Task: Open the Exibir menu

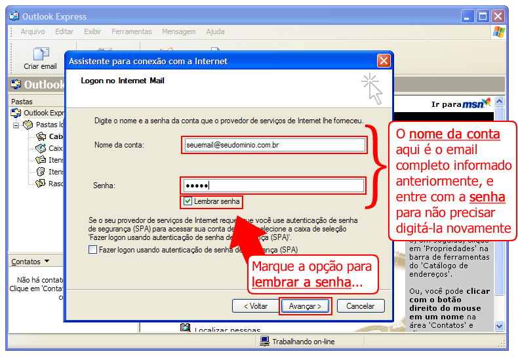Action: point(92,31)
